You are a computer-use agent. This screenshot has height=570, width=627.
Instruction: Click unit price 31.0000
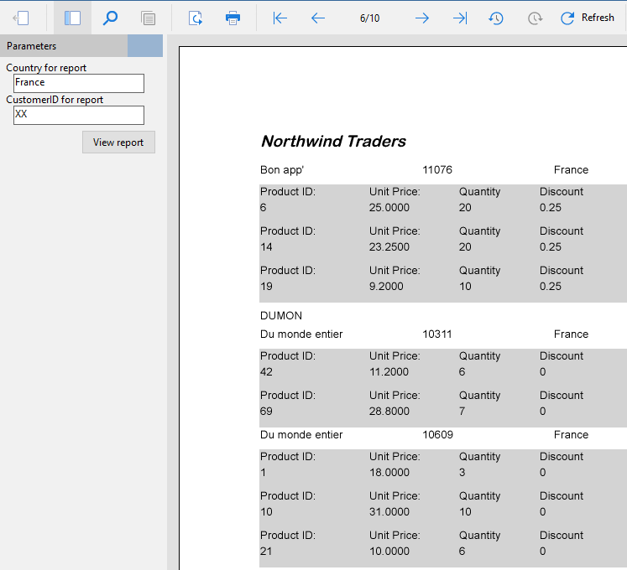click(x=389, y=511)
